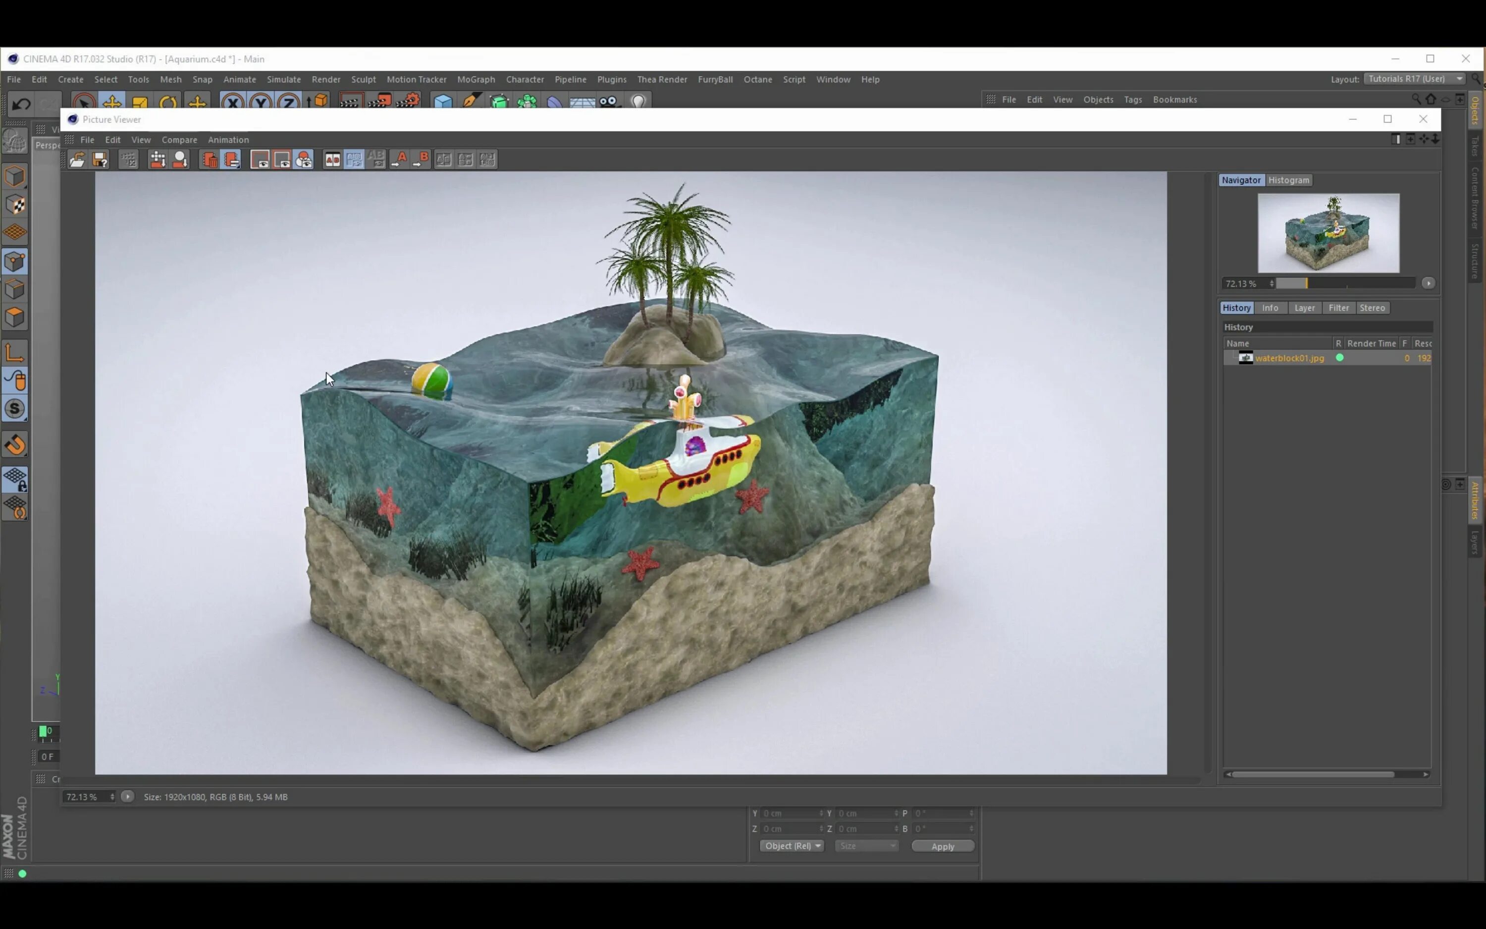The height and width of the screenshot is (929, 1486).
Task: Select the Points mode cube icon
Action: pyautogui.click(x=15, y=262)
